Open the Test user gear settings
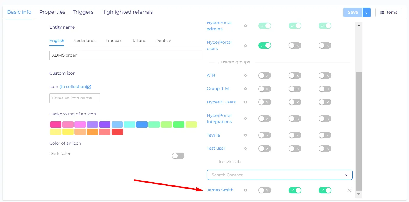 click(x=245, y=149)
